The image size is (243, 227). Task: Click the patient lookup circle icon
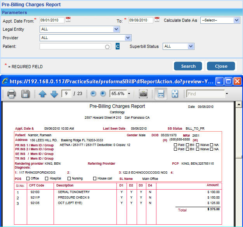(107, 47)
